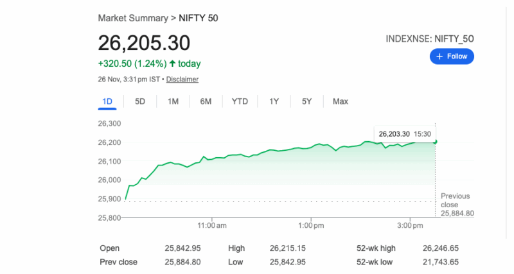
Task: Click the 1:00 pm axis label
Action: coord(310,226)
